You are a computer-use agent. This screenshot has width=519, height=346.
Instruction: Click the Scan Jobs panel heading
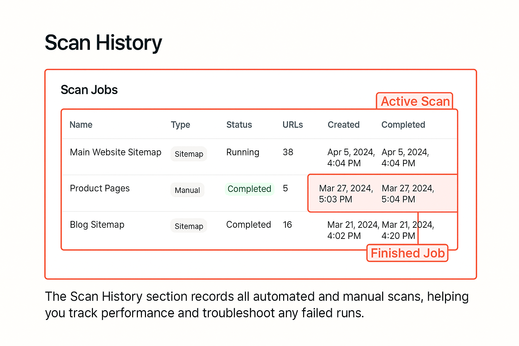click(89, 90)
